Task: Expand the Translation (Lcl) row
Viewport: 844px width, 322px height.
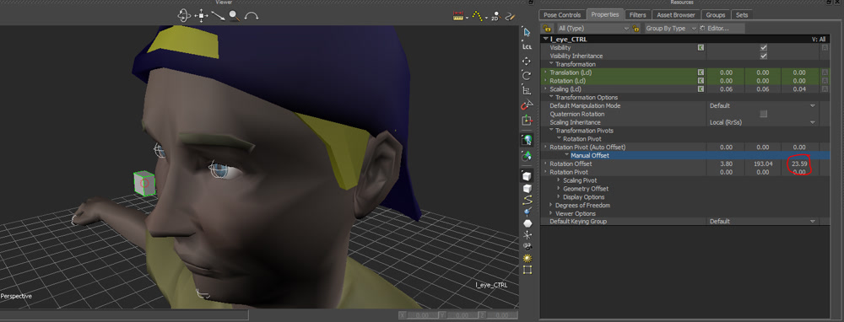Action: coord(545,72)
